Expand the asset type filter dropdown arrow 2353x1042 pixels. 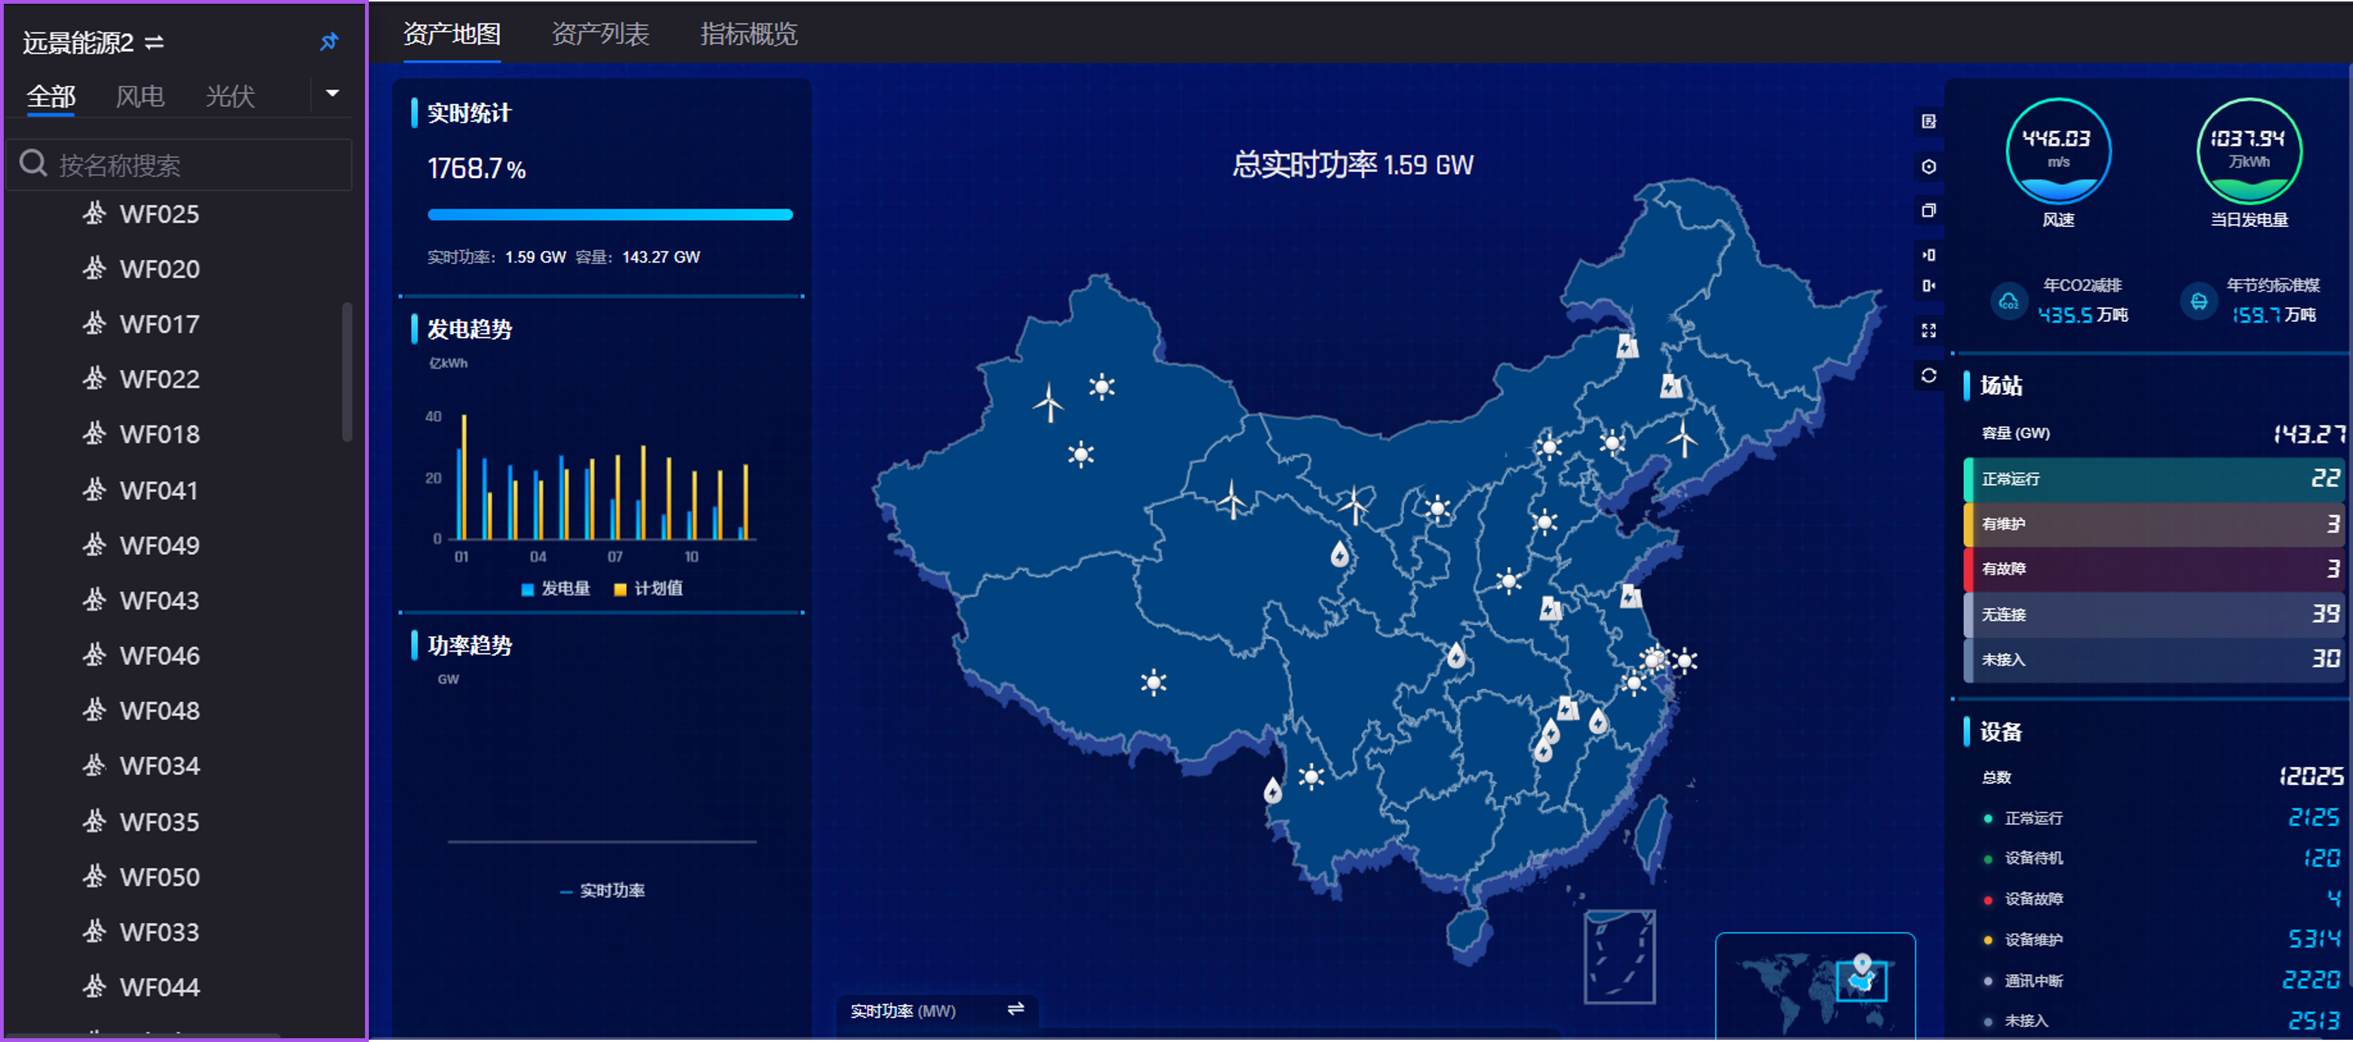[333, 93]
